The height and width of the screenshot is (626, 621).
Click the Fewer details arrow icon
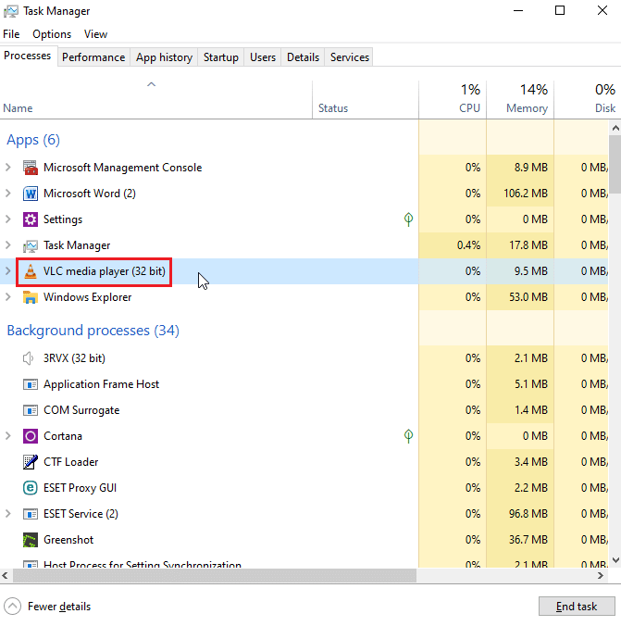pyautogui.click(x=13, y=607)
